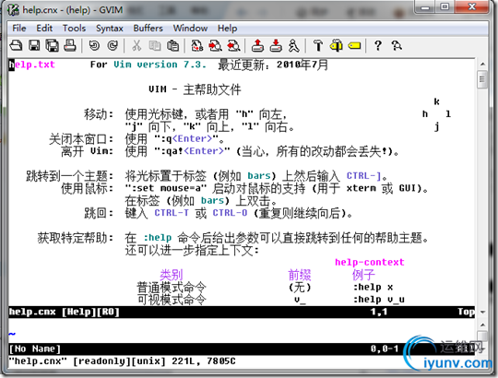The height and width of the screenshot is (378, 498).
Task: Click the Save file toolbar icon
Action: tap(34, 46)
